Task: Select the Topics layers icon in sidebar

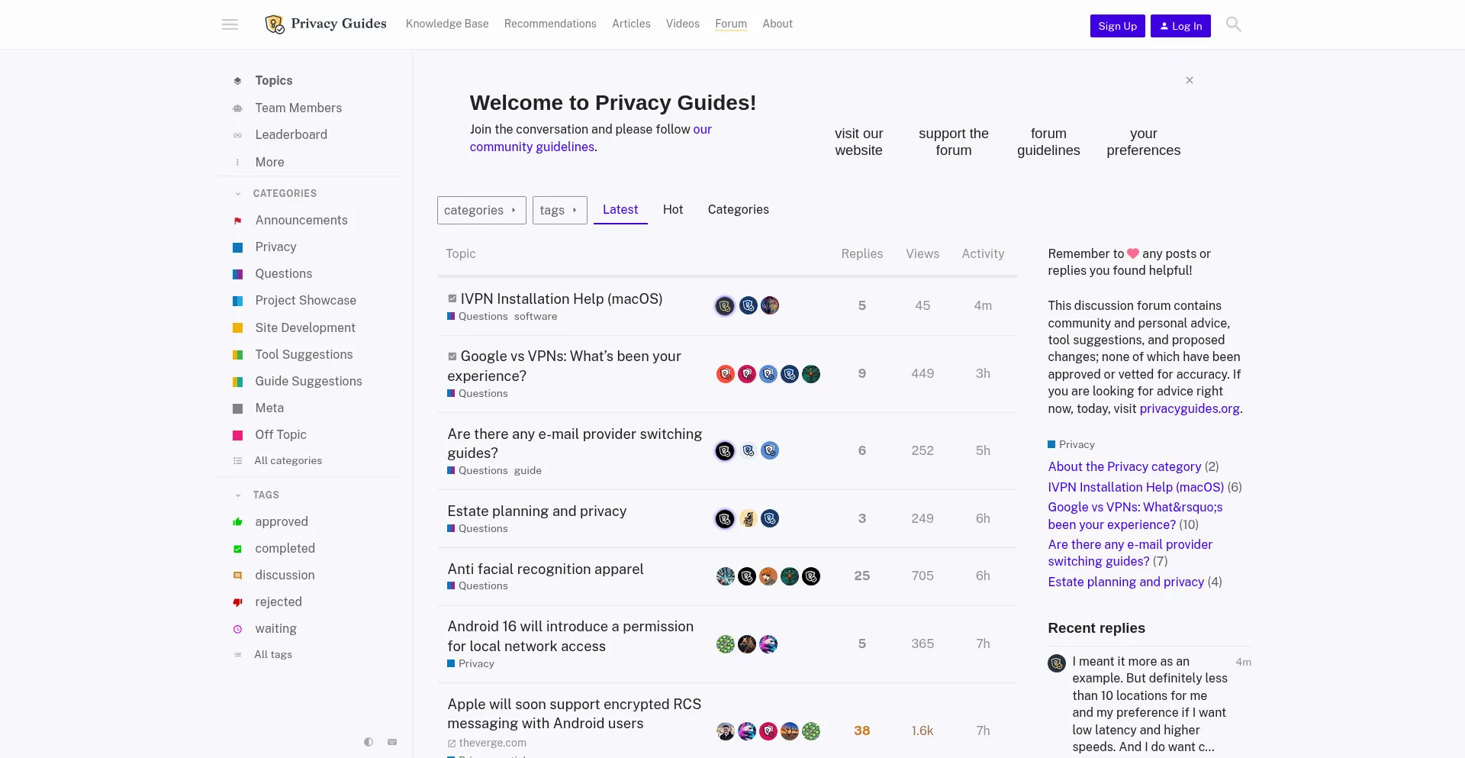Action: point(238,80)
